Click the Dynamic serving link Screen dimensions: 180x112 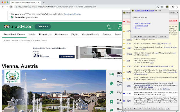tap(170, 47)
